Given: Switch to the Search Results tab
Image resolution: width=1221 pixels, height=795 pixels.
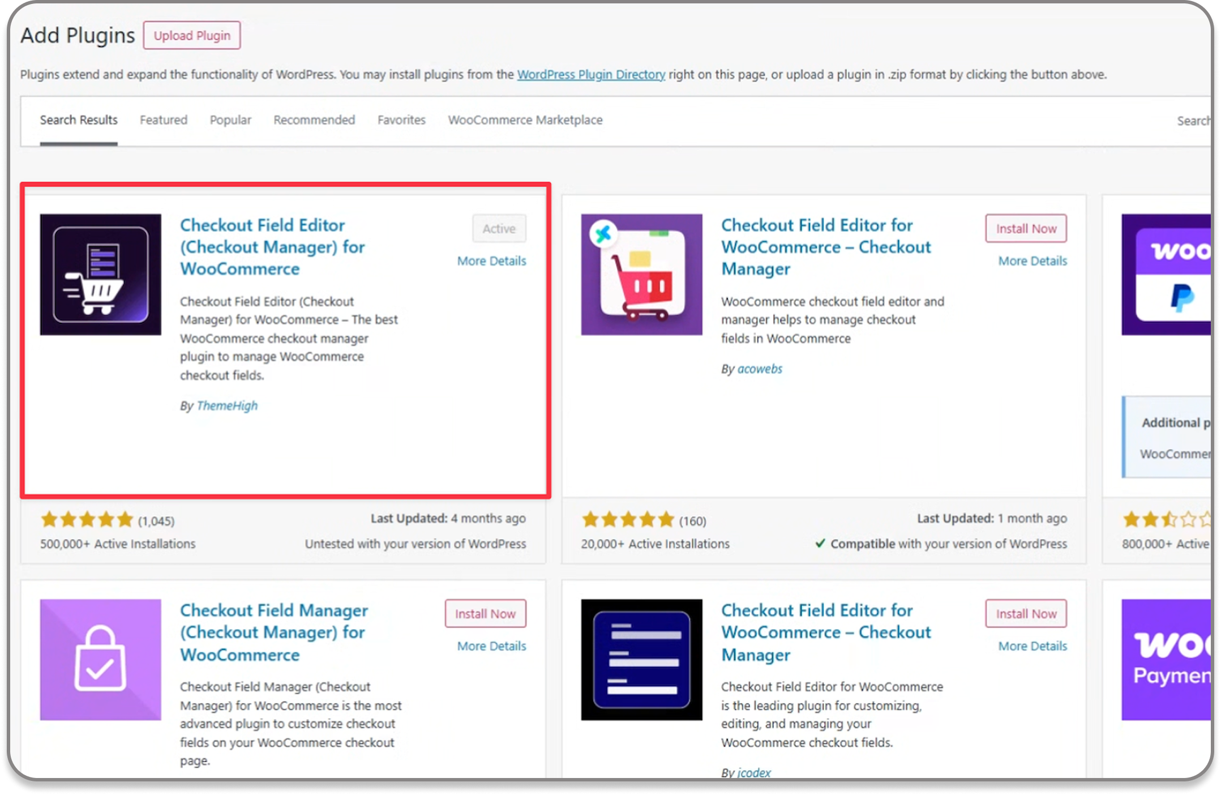Looking at the screenshot, I should [x=79, y=120].
